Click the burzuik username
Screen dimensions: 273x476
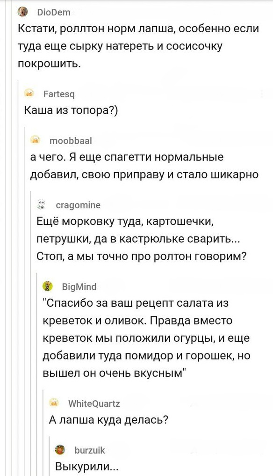89,450
